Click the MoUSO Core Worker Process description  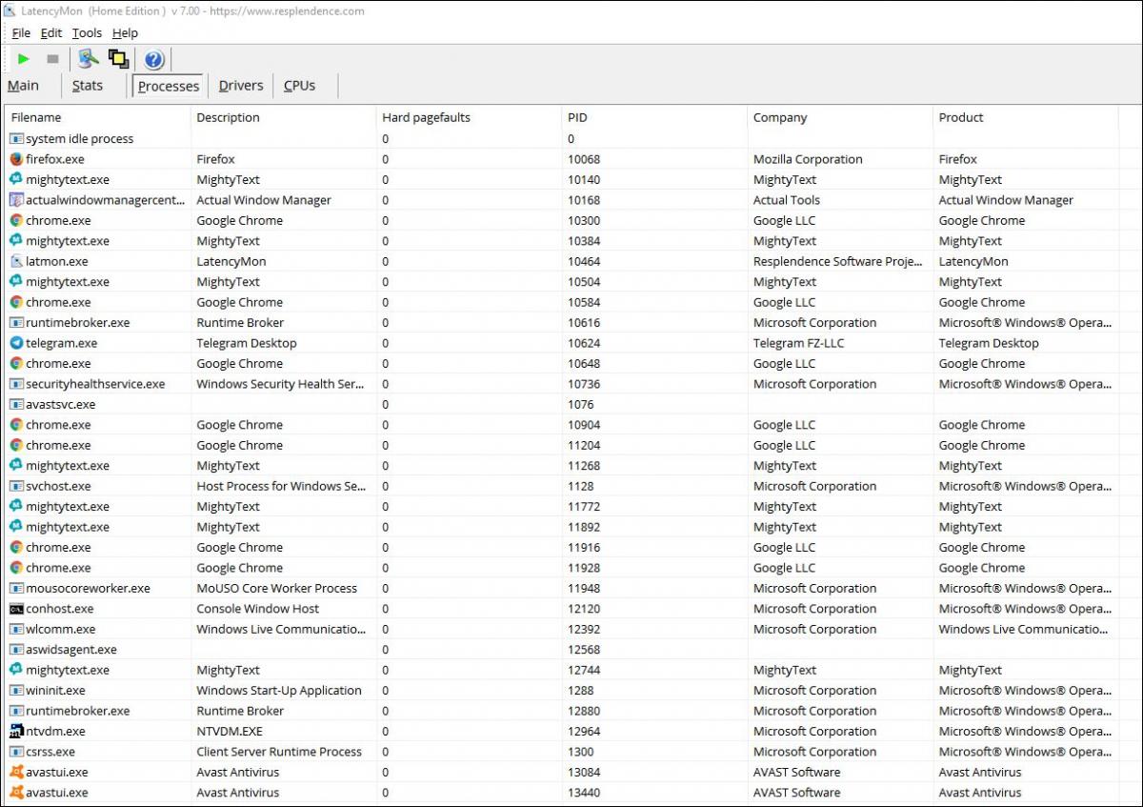277,588
